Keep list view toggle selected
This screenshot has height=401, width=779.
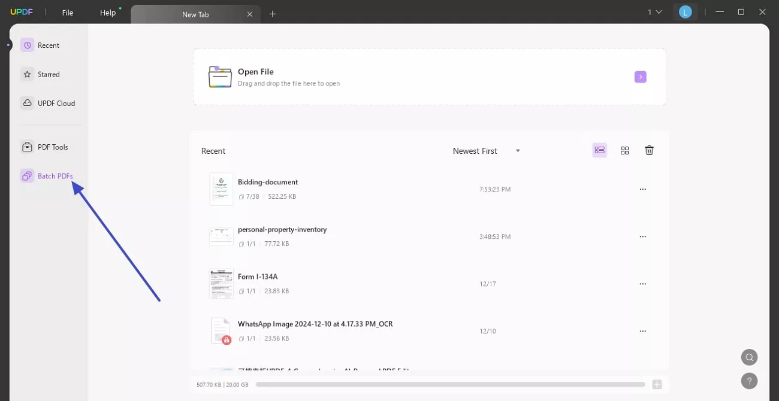tap(600, 150)
